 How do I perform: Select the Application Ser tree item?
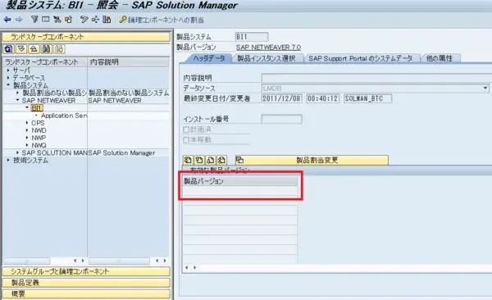pos(64,116)
